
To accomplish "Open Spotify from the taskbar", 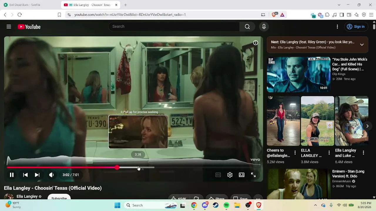I will pos(226,205).
